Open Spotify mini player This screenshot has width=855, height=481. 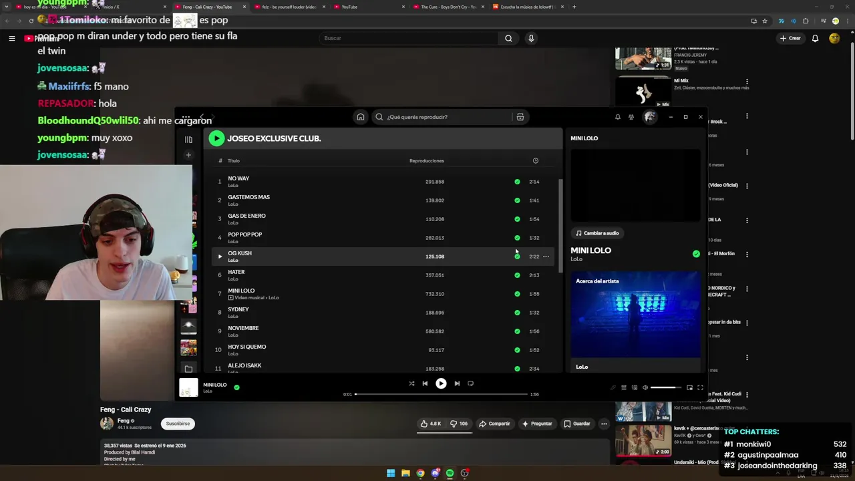click(689, 387)
